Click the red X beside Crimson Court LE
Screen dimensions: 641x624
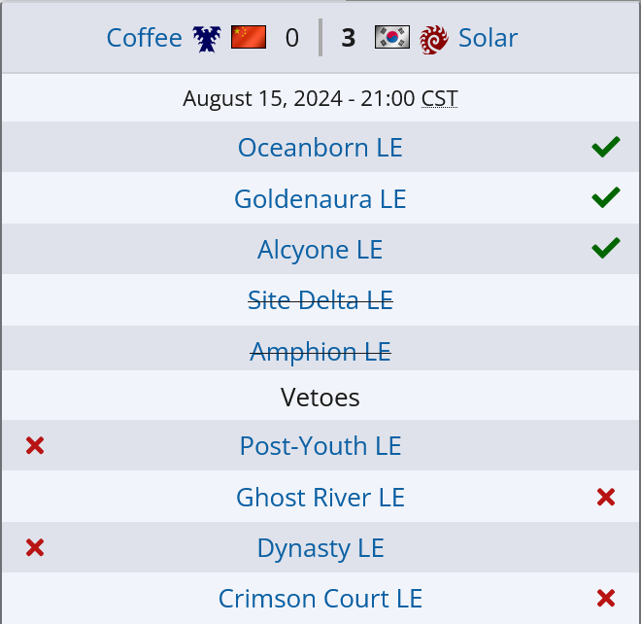606,599
